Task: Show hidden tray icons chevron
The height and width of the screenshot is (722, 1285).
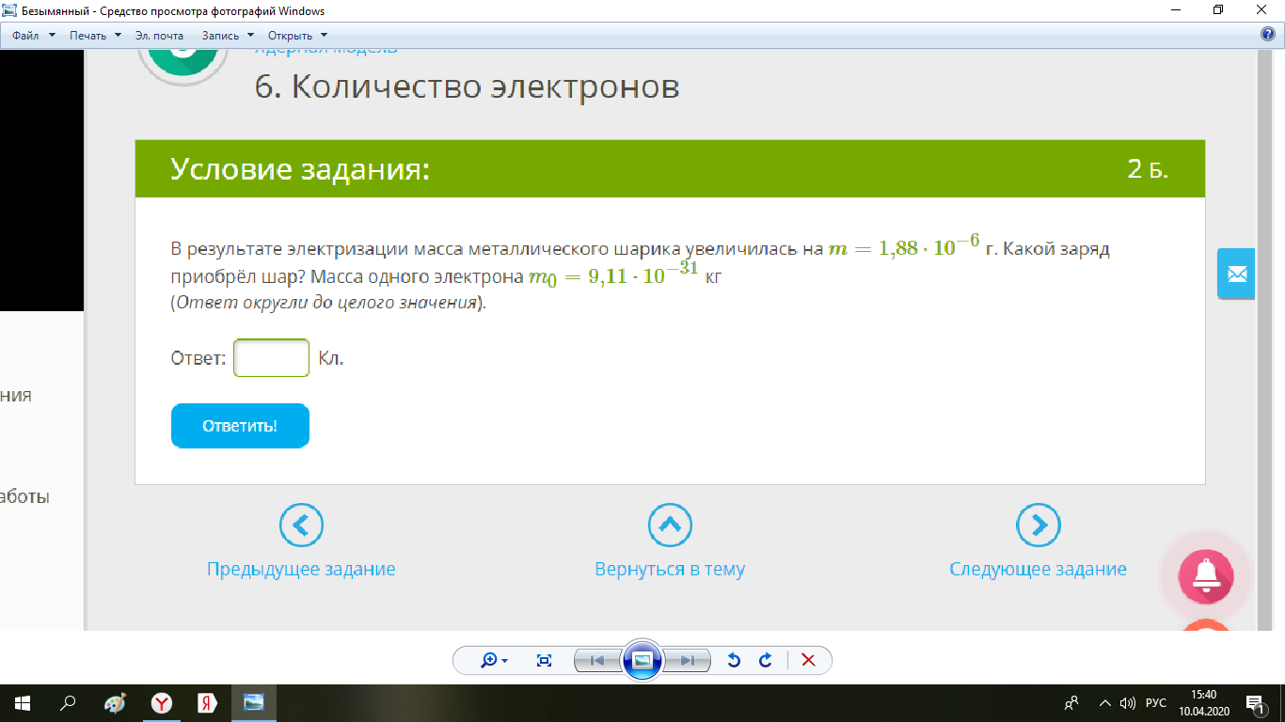Action: [x=1104, y=703]
